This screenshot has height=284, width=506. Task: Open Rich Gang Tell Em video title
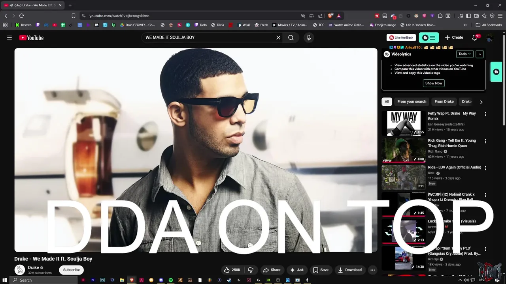[452, 143]
